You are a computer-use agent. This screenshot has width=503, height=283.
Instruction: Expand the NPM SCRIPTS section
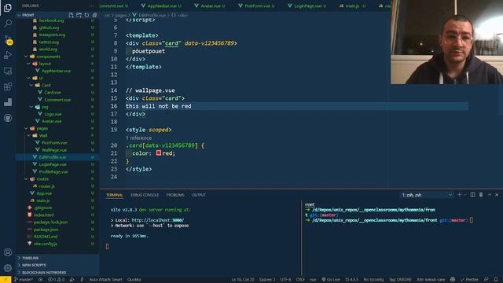34,265
